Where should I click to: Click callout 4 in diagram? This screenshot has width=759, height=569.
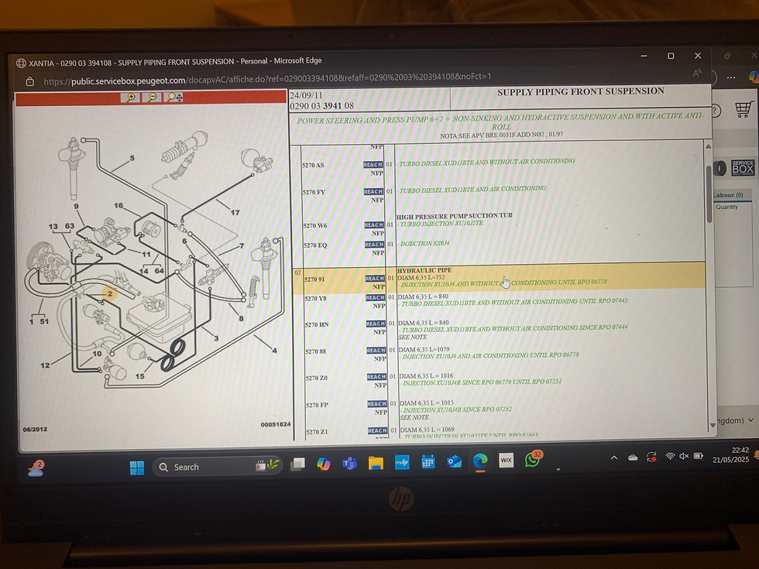pos(274,350)
